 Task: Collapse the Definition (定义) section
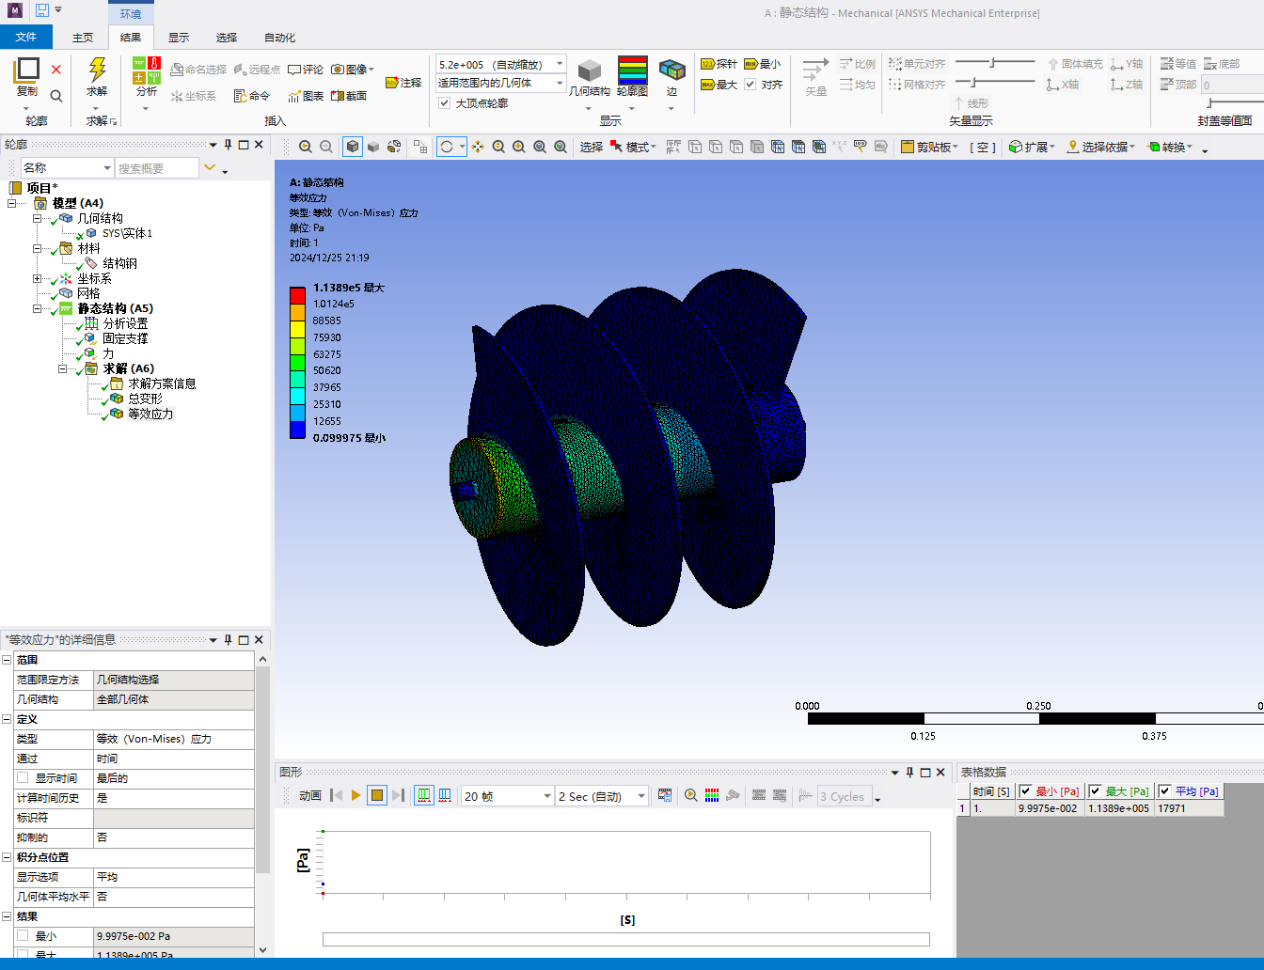pyautogui.click(x=7, y=719)
